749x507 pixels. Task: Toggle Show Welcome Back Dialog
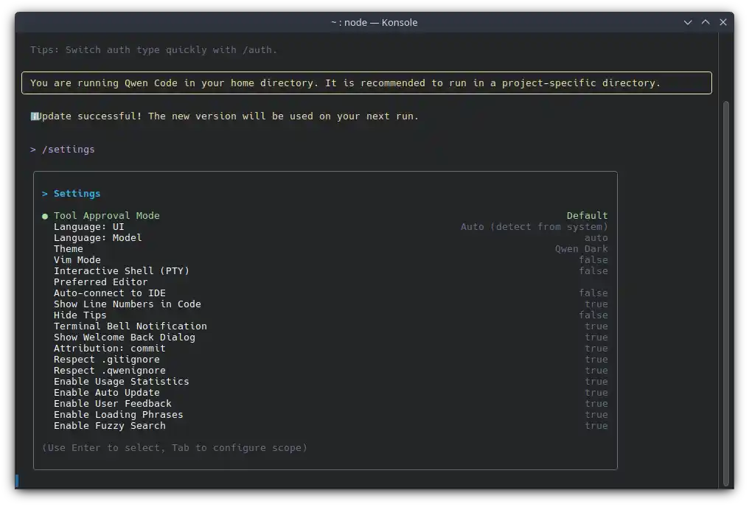click(123, 337)
